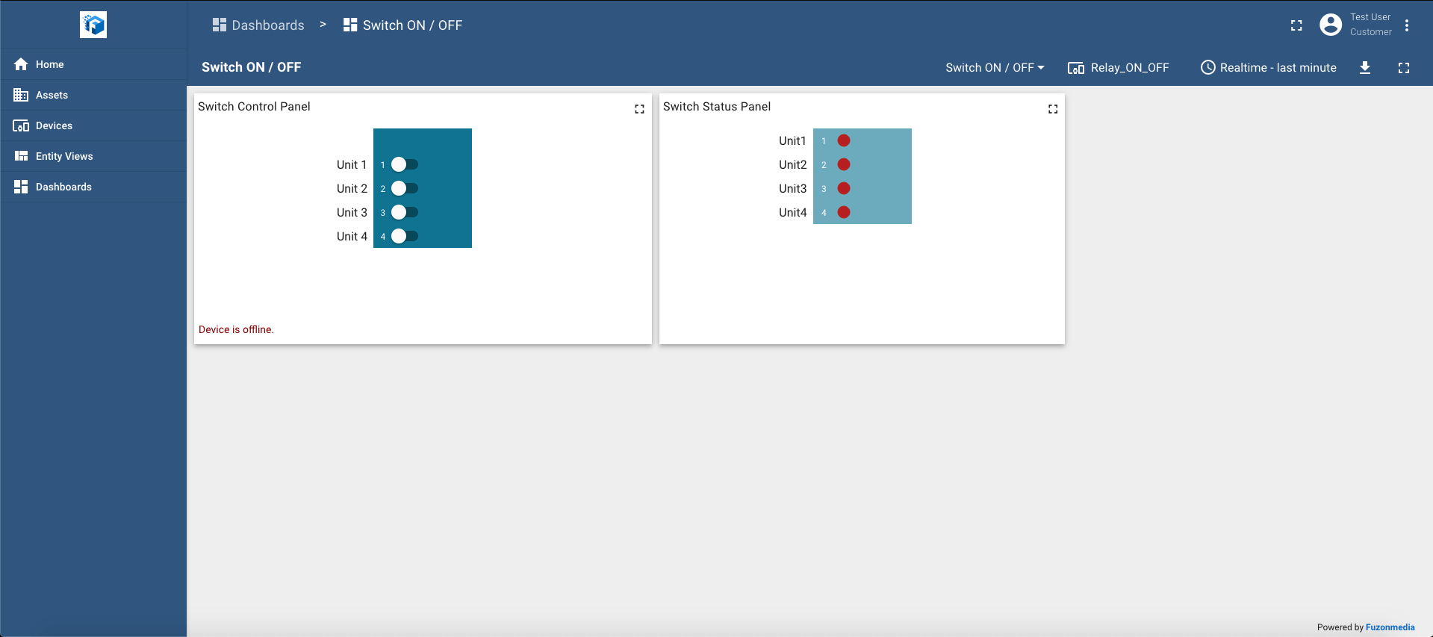This screenshot has width=1433, height=637.
Task: Go to Devices in the sidebar
Action: click(54, 125)
